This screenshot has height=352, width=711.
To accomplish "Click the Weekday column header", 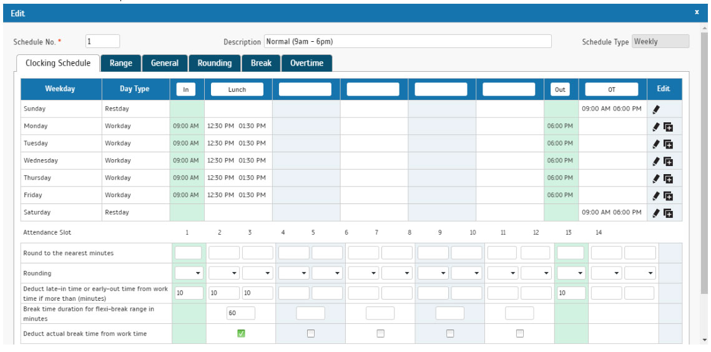I will pyautogui.click(x=61, y=89).
